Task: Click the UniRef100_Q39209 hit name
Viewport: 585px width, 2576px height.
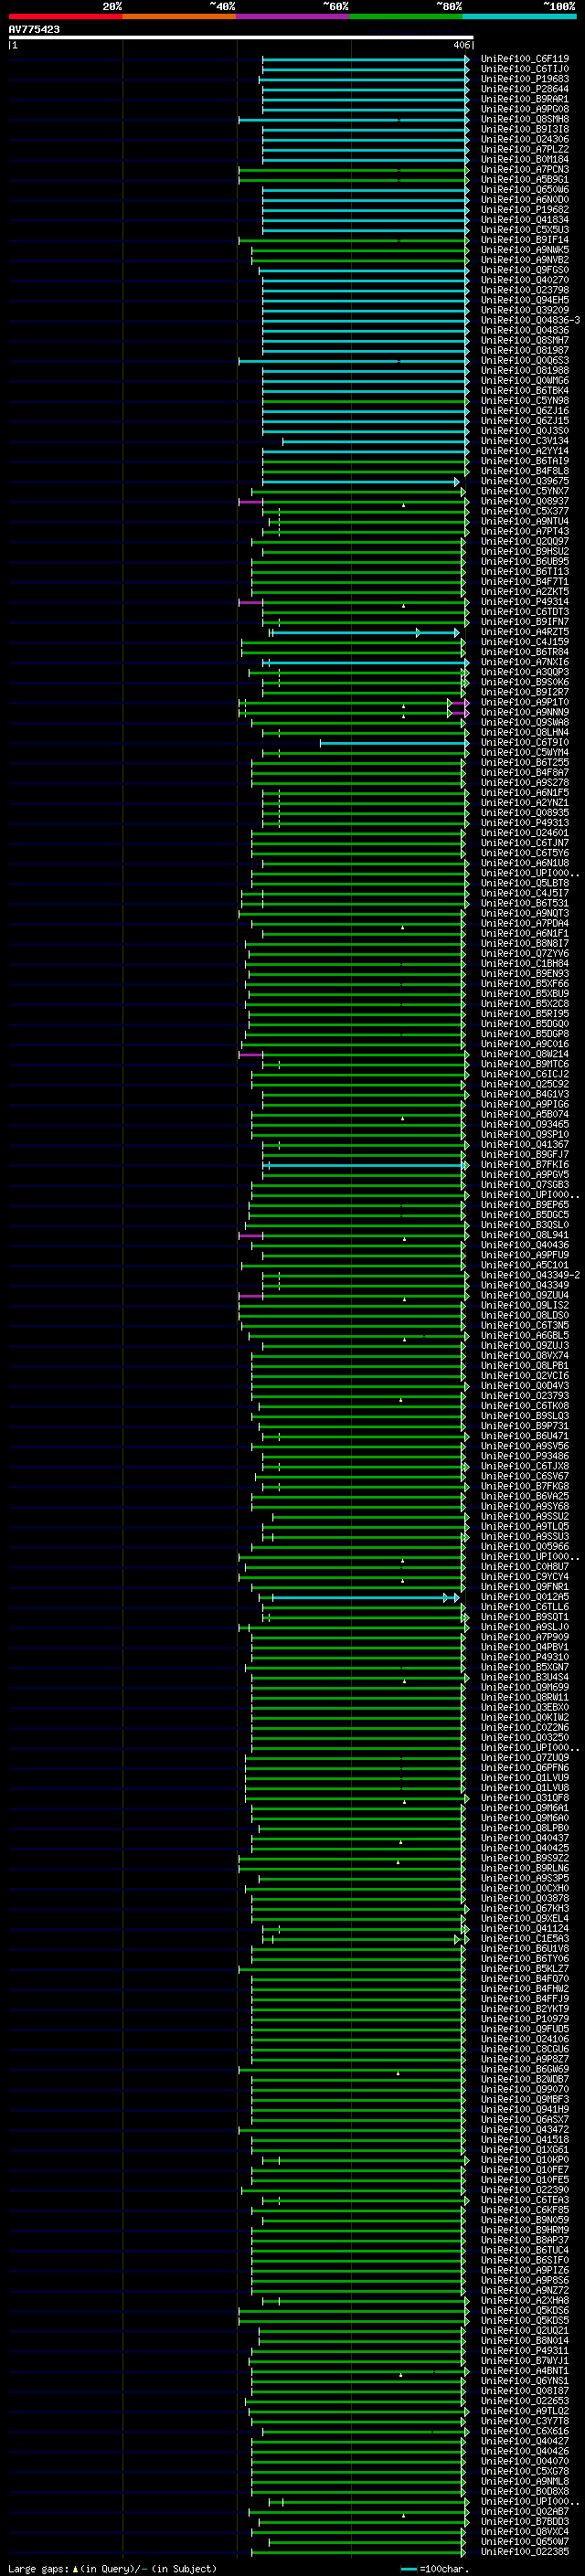Action: click(525, 311)
